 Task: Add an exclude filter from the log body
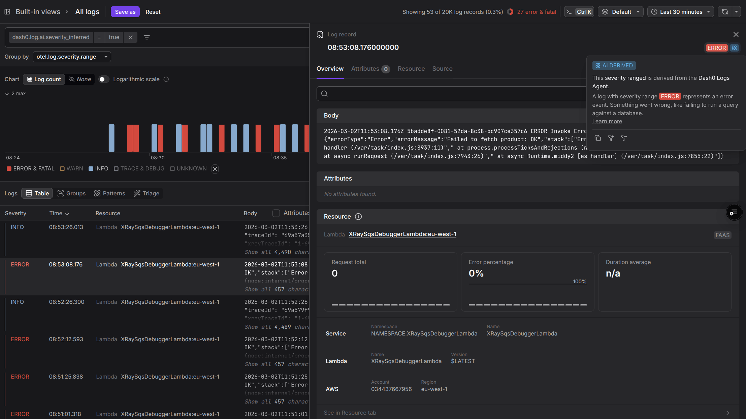(x=623, y=138)
